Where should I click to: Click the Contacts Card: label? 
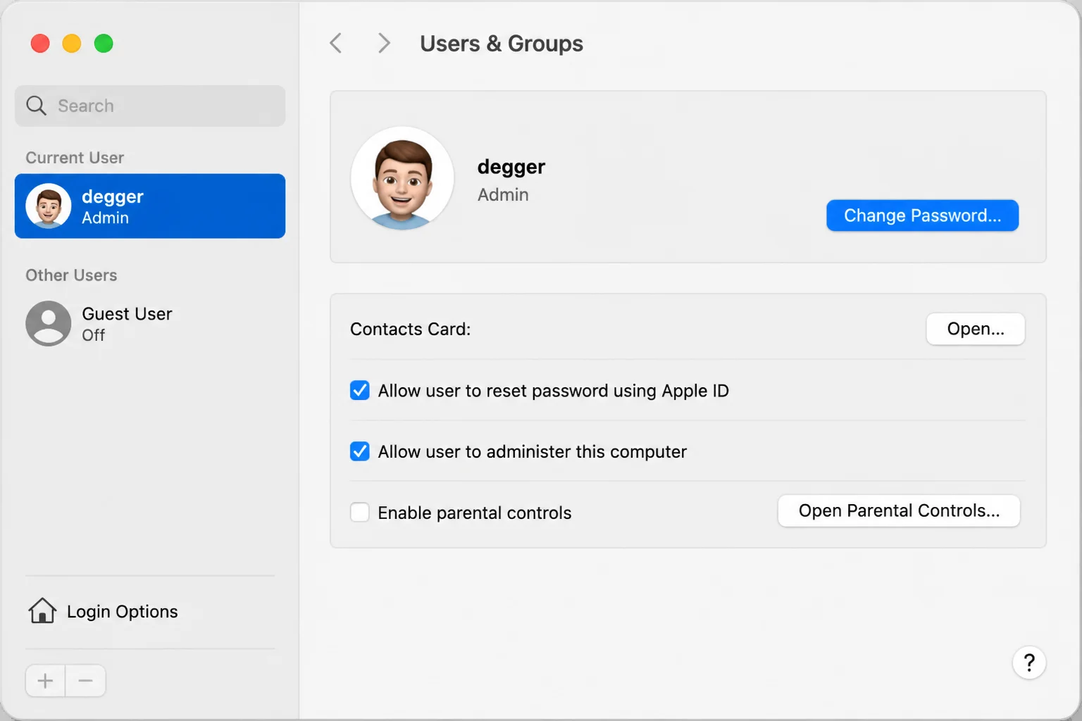(410, 329)
